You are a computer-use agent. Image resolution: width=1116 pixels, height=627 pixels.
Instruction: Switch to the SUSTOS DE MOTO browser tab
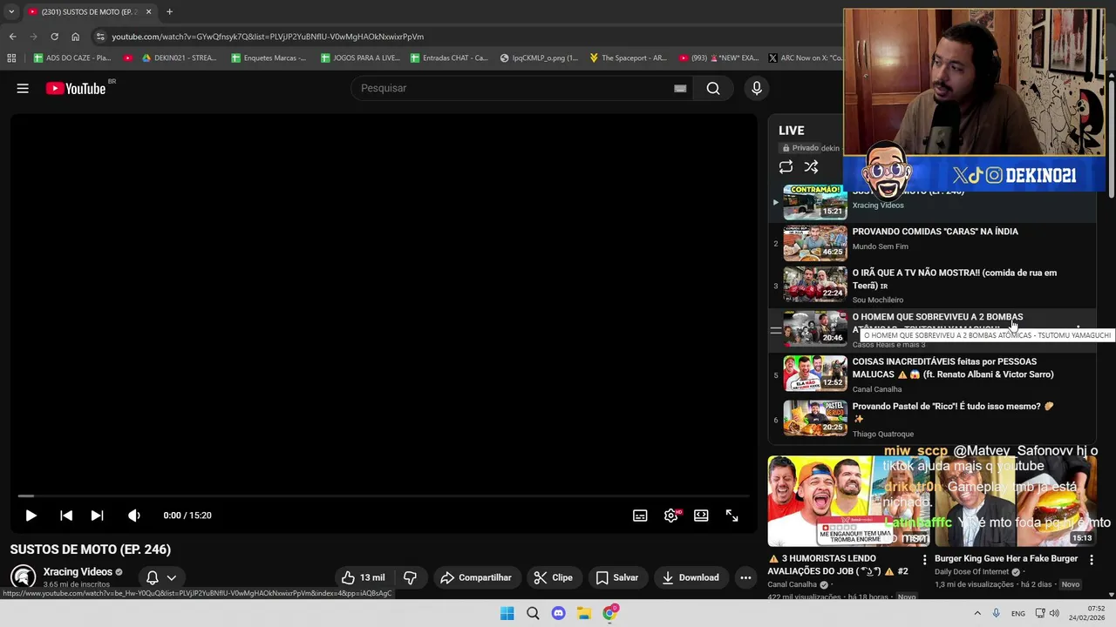pos(90,11)
